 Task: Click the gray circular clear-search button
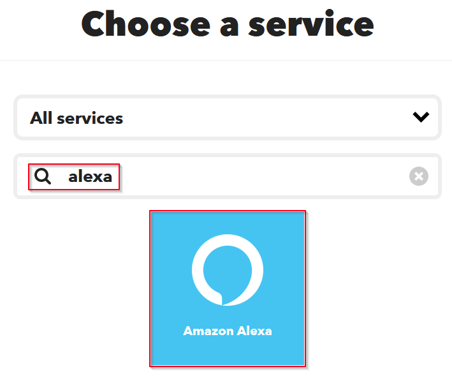point(419,176)
